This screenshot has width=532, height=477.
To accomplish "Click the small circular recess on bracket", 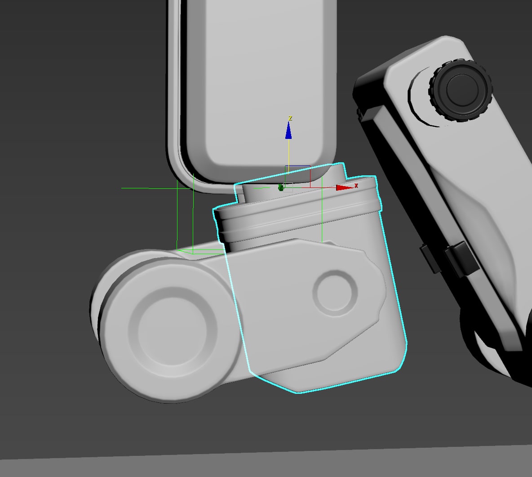I will (335, 293).
